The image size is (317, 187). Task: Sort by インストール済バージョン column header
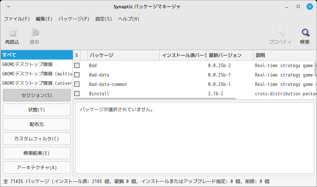click(183, 55)
